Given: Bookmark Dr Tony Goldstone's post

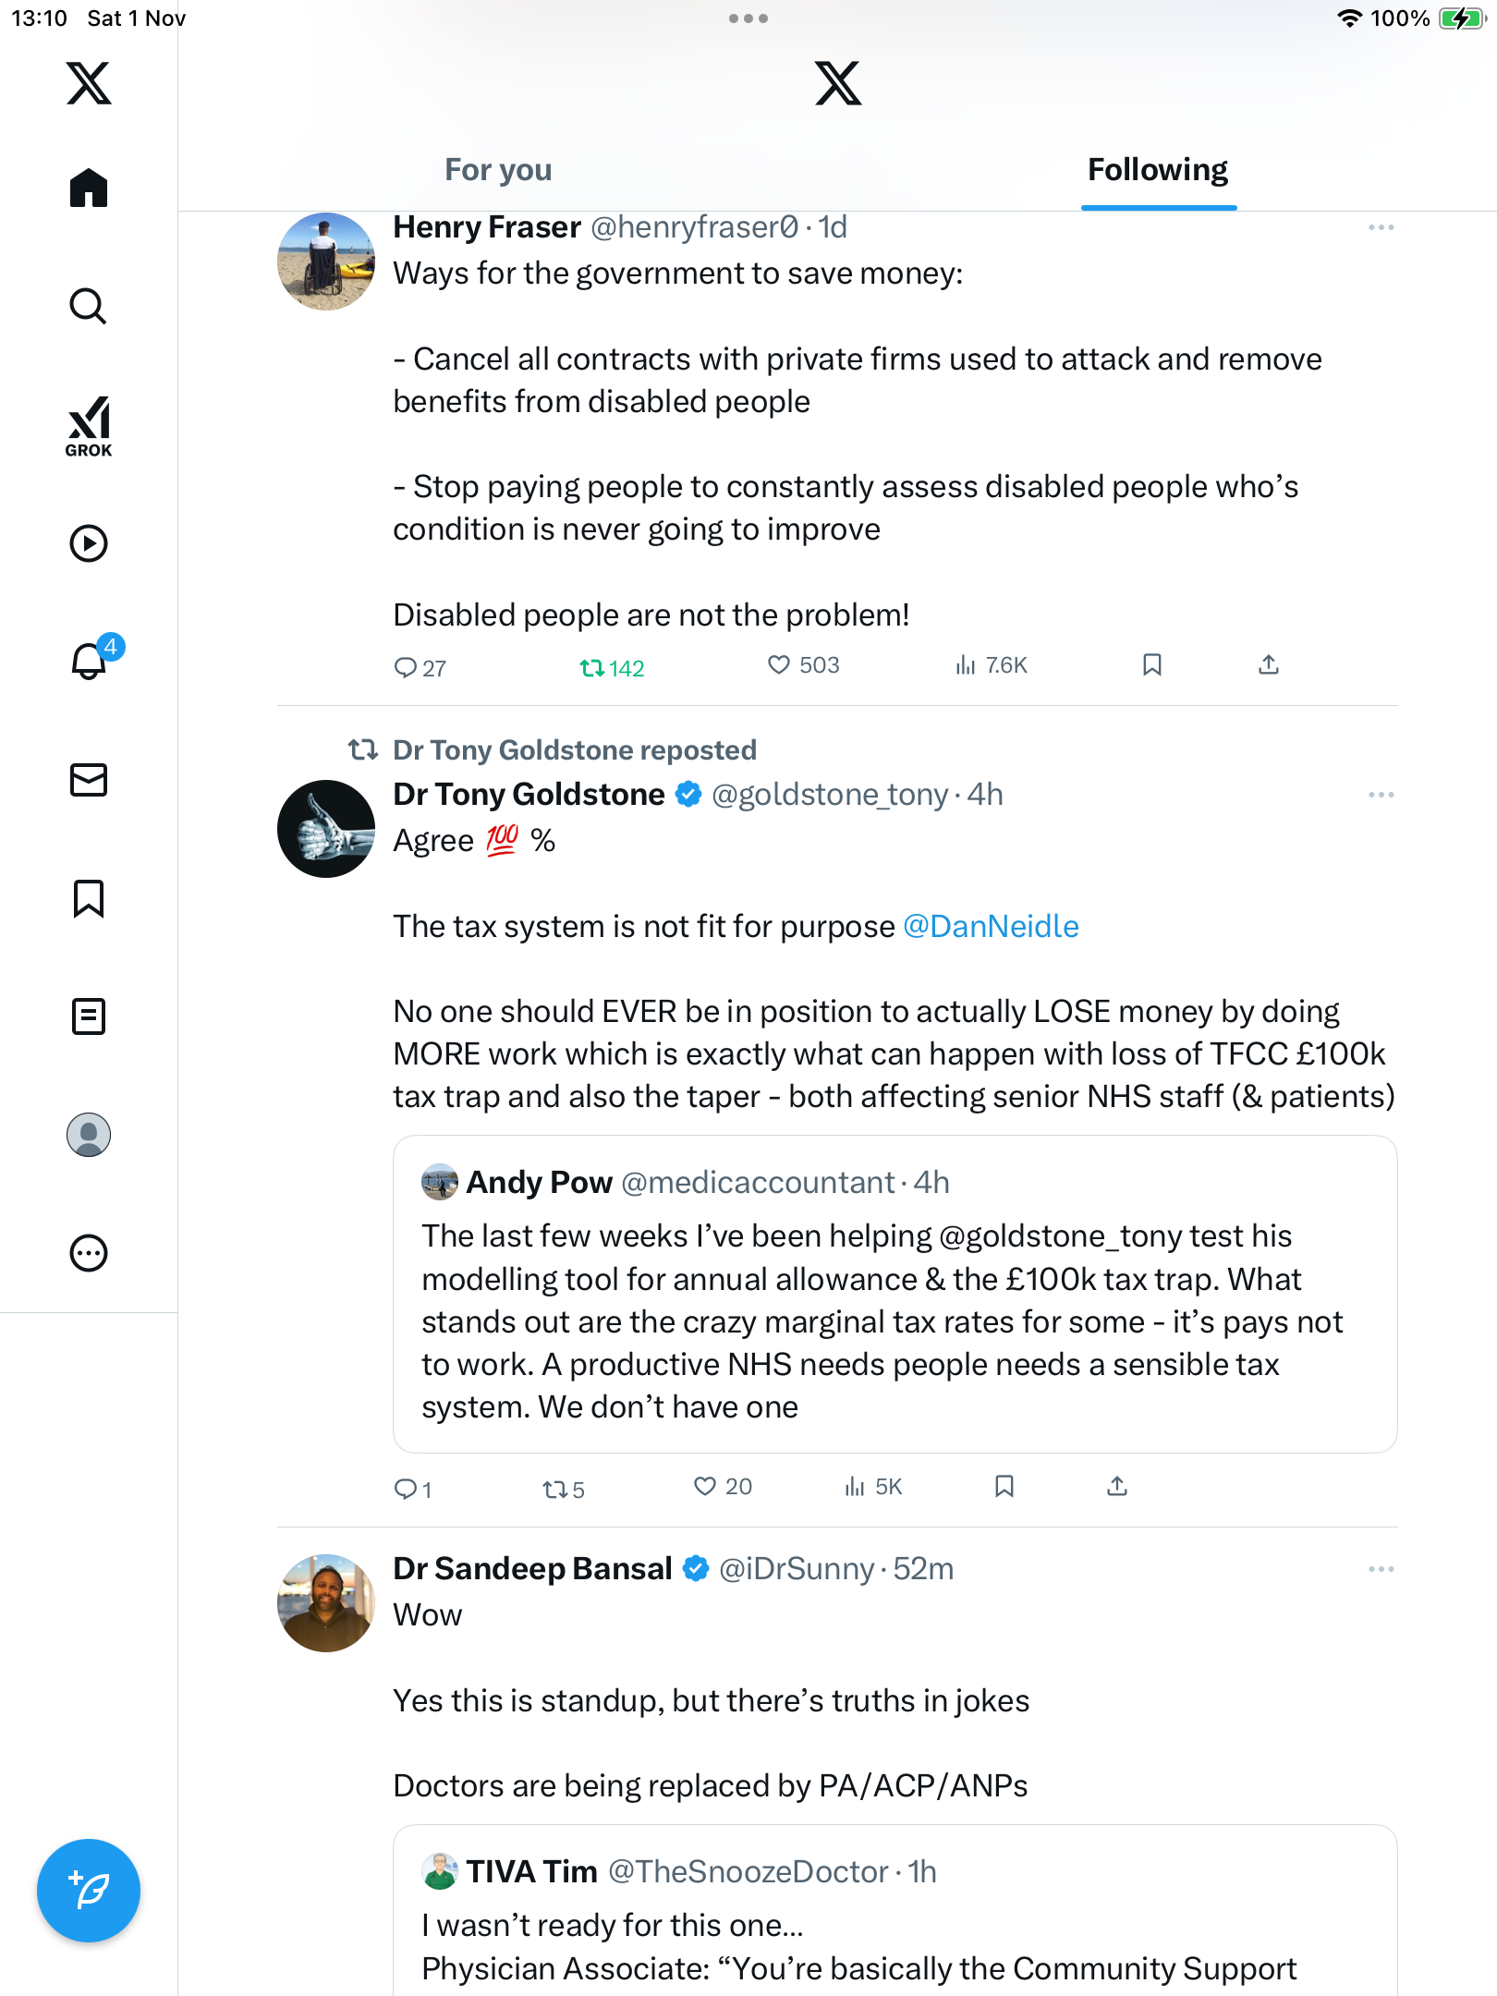Looking at the screenshot, I should 1004,1486.
